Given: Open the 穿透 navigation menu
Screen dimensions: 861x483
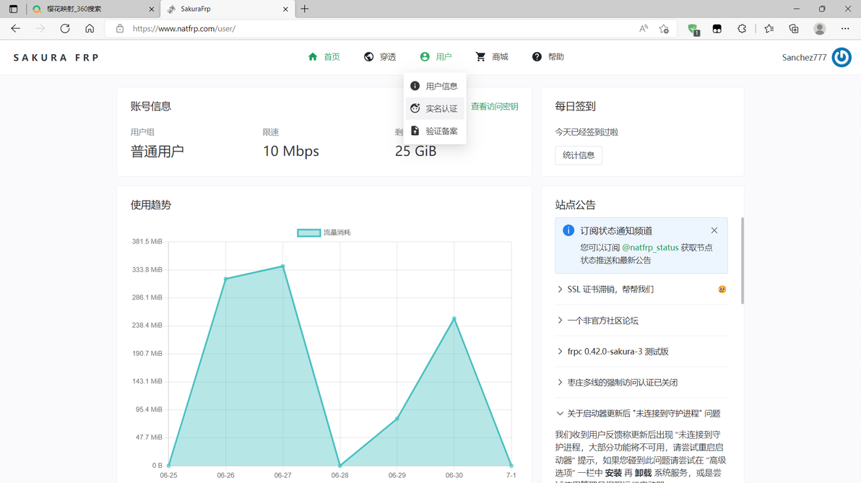Looking at the screenshot, I should click(380, 56).
